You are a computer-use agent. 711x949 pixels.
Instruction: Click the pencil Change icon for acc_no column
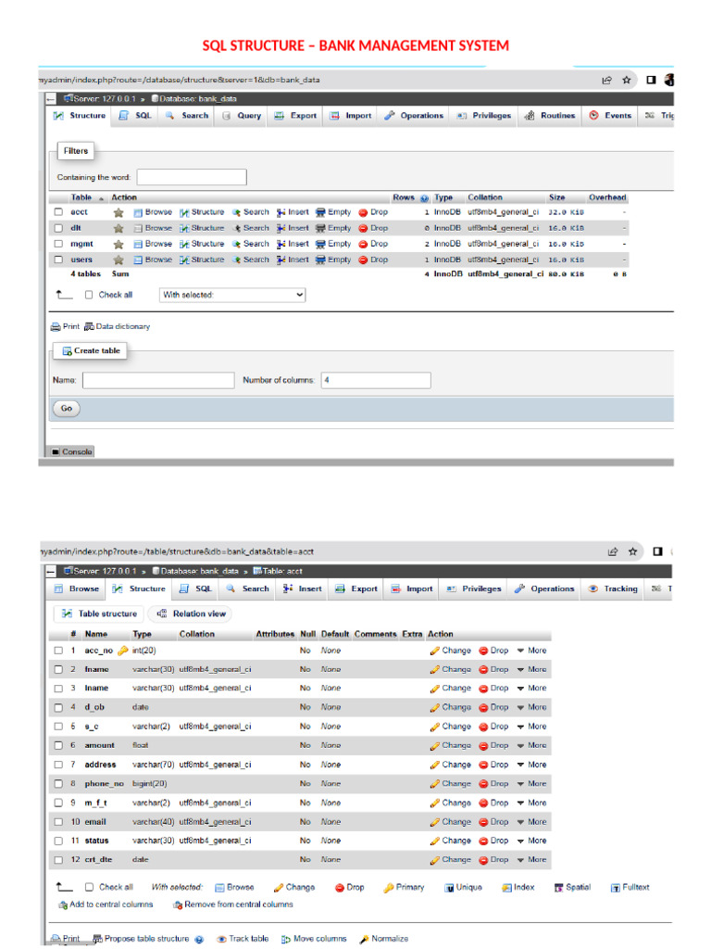tap(435, 651)
